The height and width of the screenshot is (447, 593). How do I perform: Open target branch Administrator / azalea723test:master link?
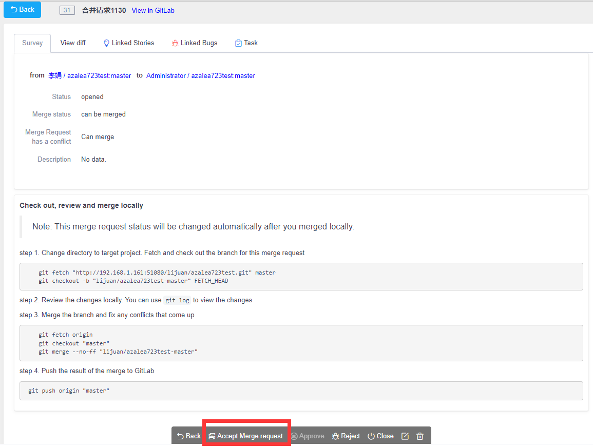201,75
